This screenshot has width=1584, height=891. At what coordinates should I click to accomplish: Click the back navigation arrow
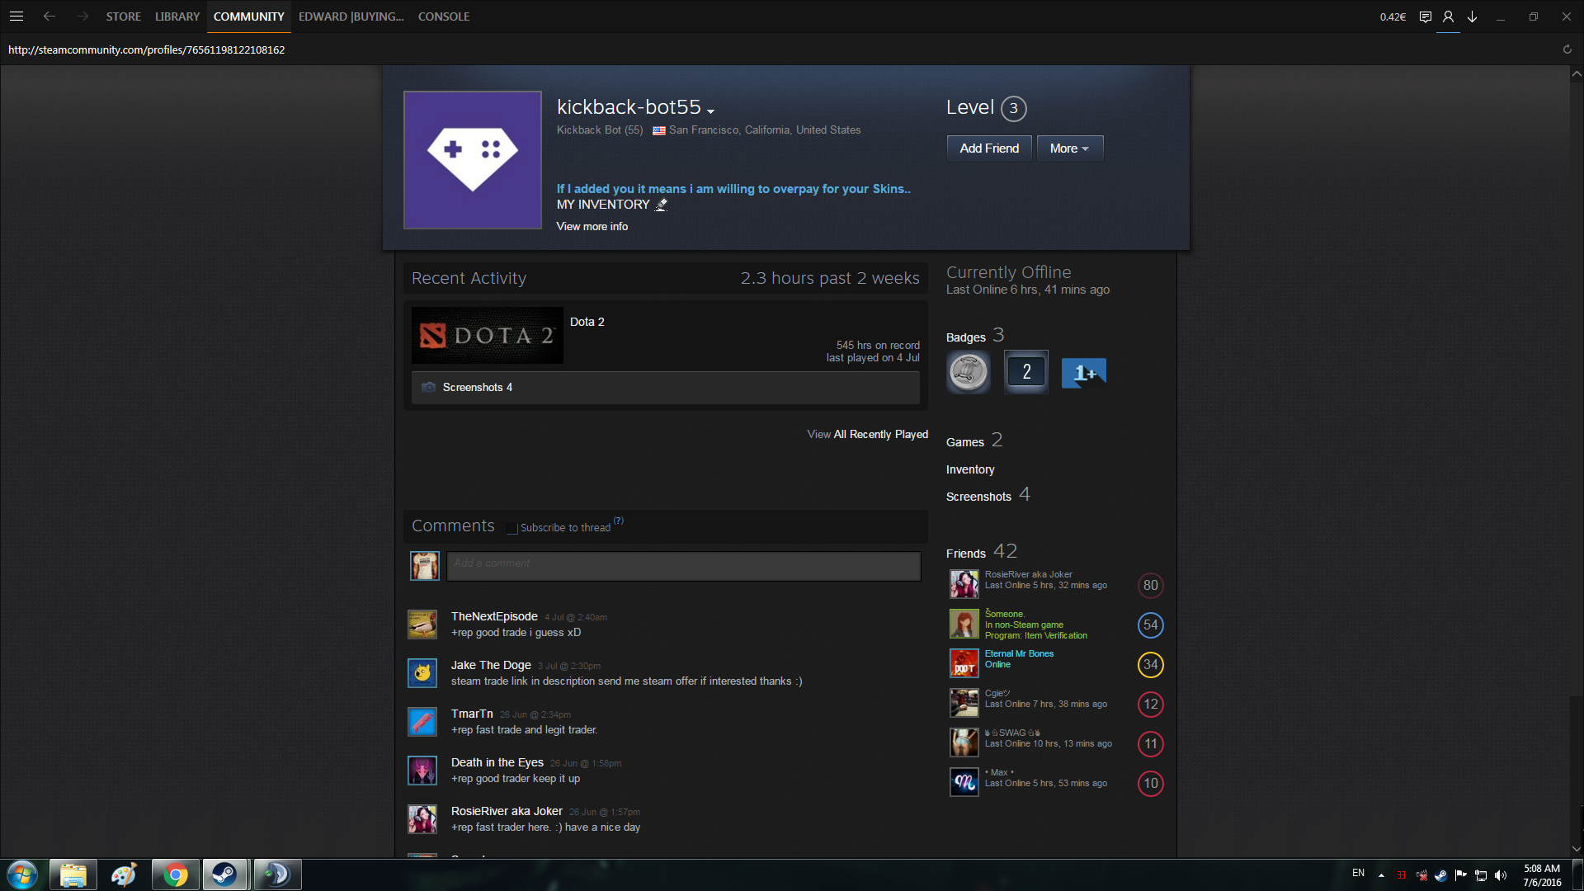coord(49,16)
